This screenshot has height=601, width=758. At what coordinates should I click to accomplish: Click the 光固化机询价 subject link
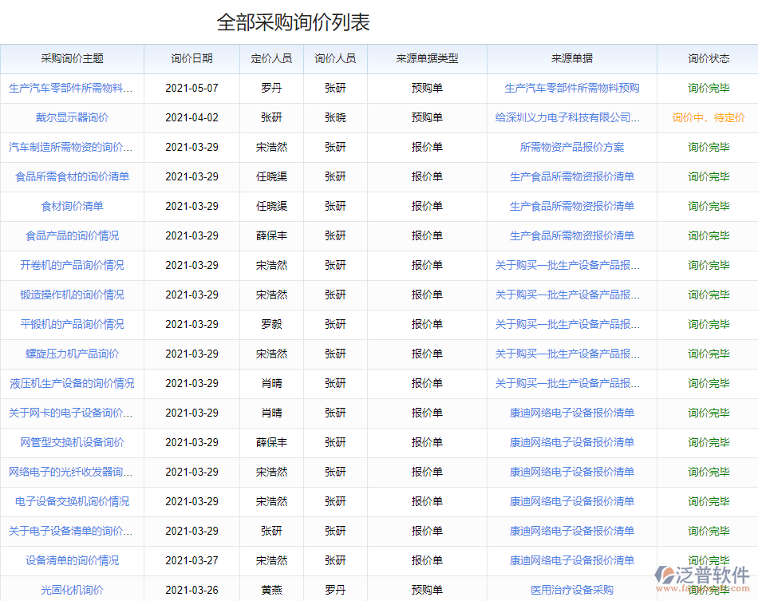click(x=72, y=590)
